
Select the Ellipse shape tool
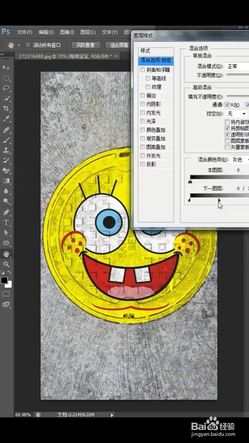tap(6, 243)
